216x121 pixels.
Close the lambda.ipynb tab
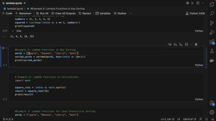25,3
